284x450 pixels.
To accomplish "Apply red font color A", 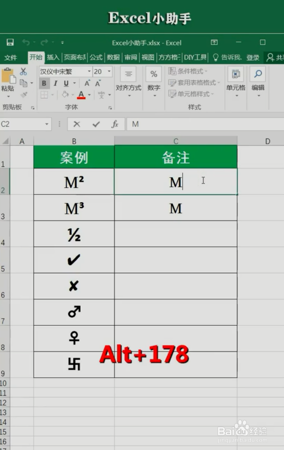I will (x=81, y=94).
